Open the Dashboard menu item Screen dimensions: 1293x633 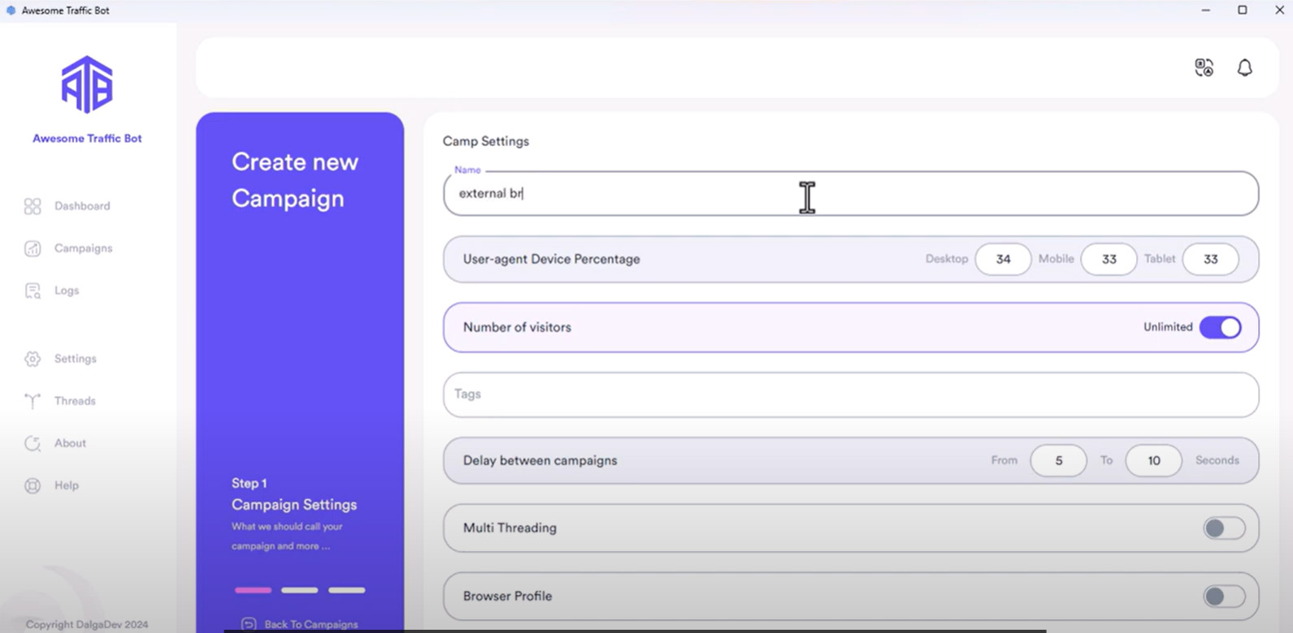[82, 206]
